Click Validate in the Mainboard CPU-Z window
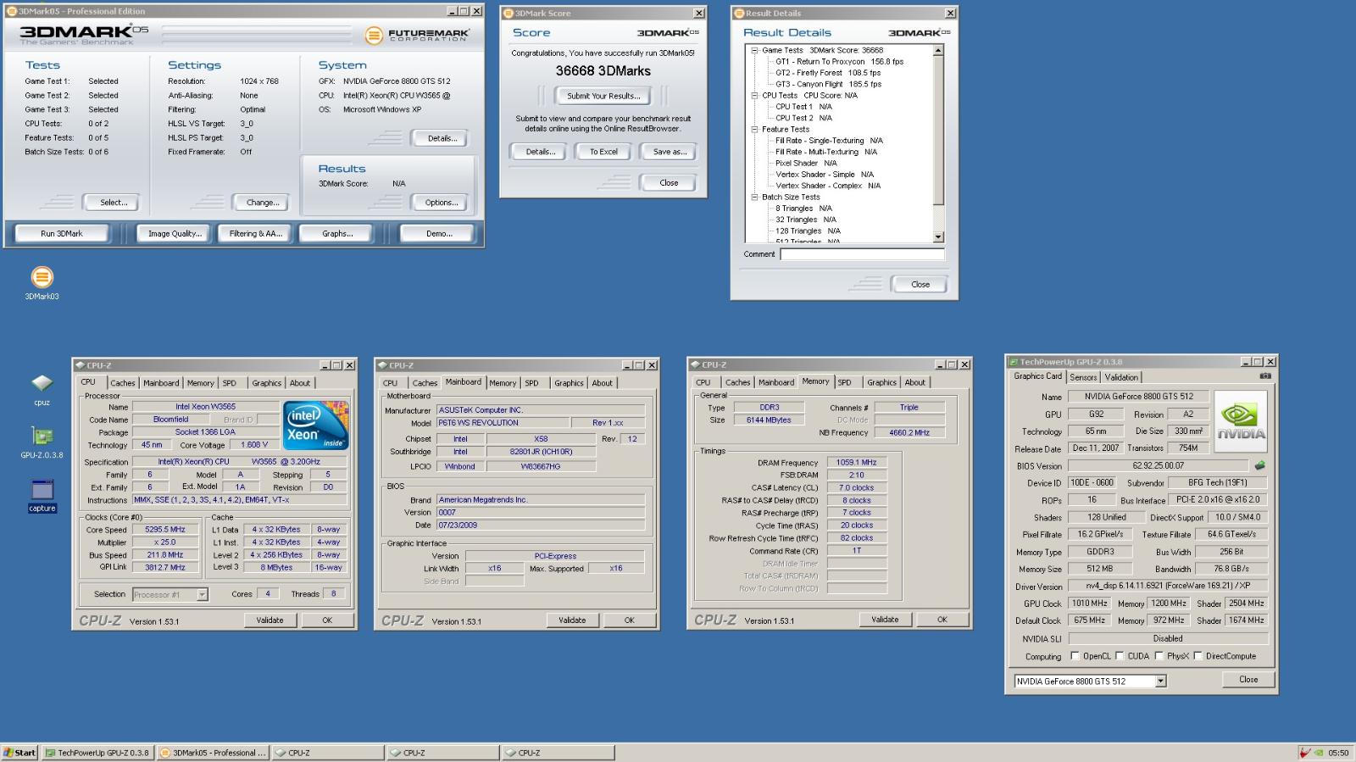Screen dimensions: 1356x762 [572, 620]
